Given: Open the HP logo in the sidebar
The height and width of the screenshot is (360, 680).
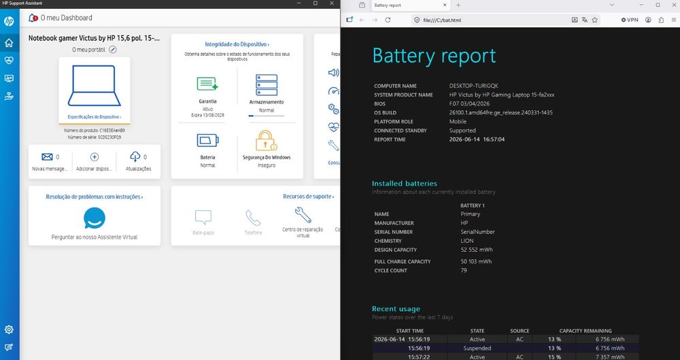Looking at the screenshot, I should [9, 21].
